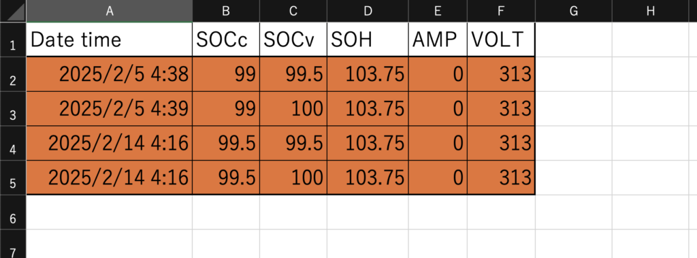The image size is (697, 258).
Task: Select row 1 header
Action: click(13, 39)
